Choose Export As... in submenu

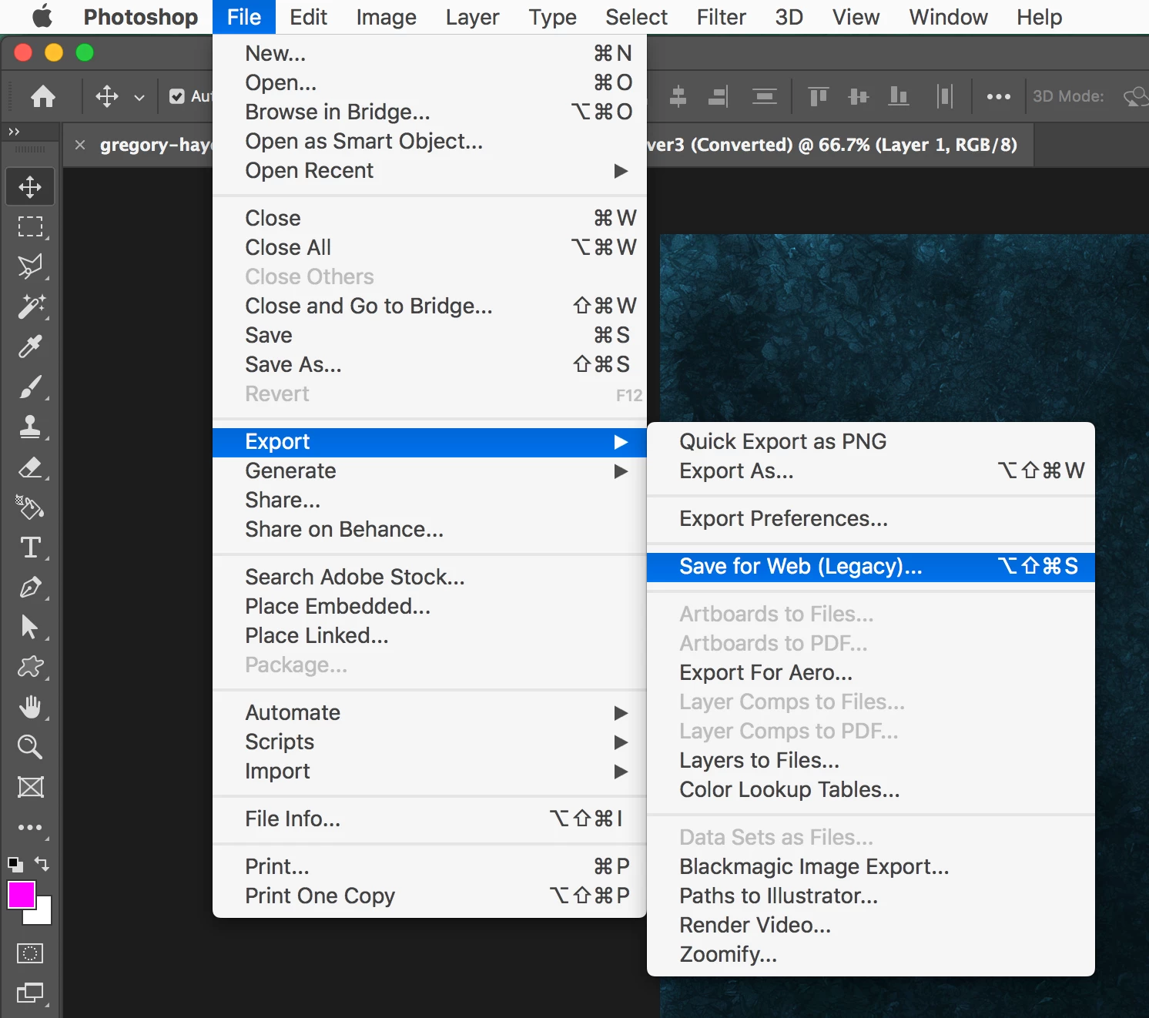pos(871,471)
